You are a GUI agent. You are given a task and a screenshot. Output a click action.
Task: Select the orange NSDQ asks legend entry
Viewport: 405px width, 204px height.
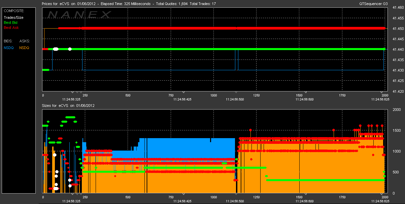tap(24, 48)
